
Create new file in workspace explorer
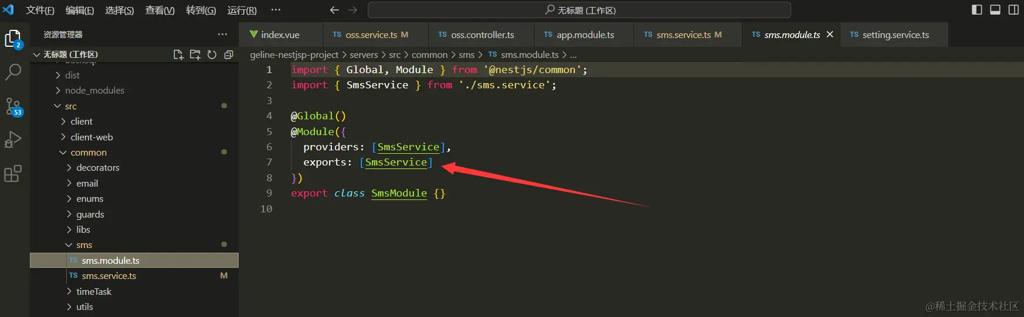click(178, 54)
